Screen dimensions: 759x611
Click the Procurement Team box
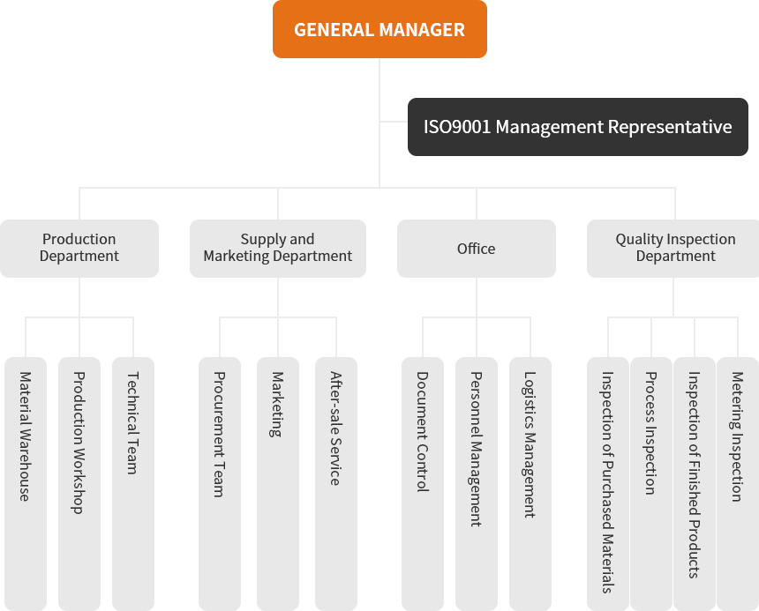pyautogui.click(x=220, y=484)
